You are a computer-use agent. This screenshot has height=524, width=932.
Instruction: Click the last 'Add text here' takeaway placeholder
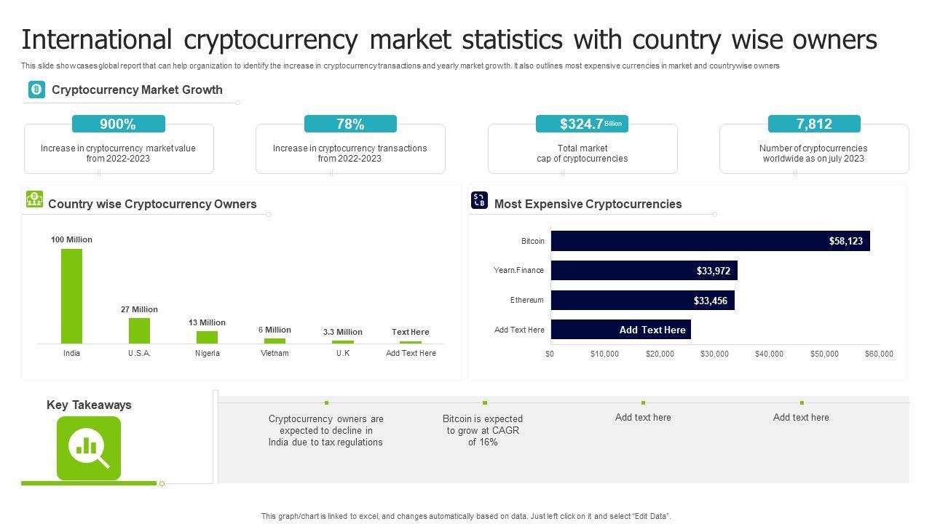click(801, 417)
